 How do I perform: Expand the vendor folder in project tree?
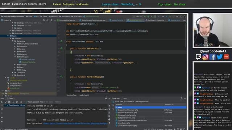[6, 78]
